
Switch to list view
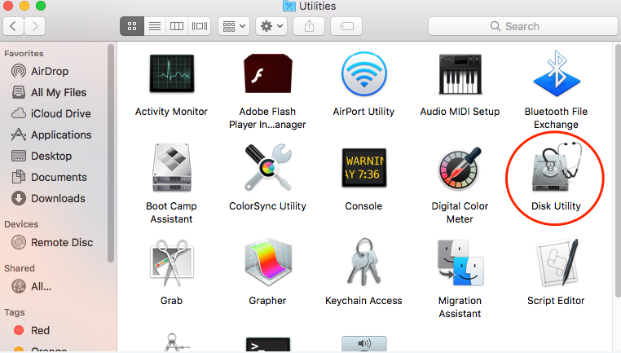[155, 27]
